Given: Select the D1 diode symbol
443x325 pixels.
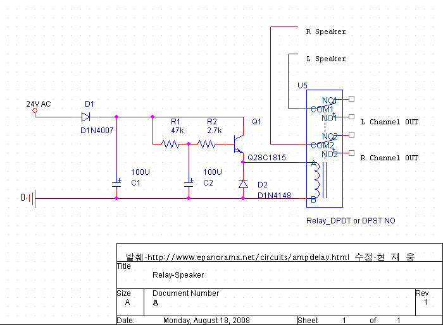Looking at the screenshot, I should (85, 117).
